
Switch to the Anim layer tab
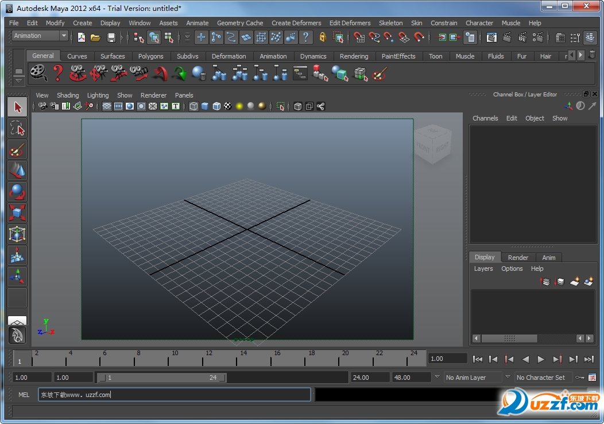[x=549, y=258]
